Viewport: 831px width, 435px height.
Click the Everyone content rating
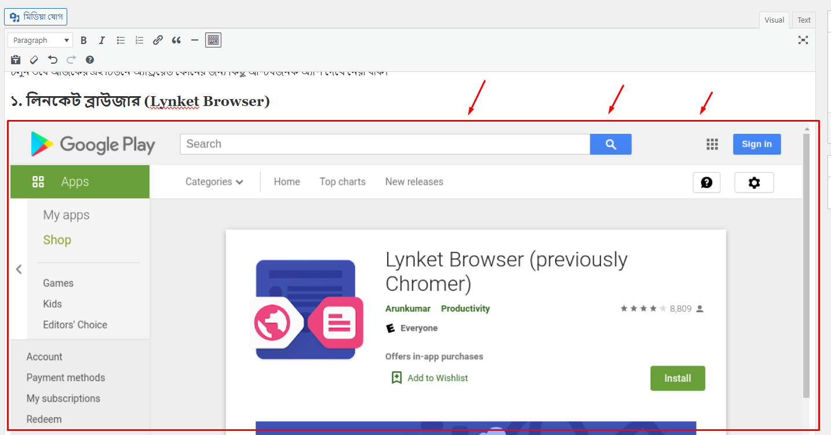click(x=411, y=328)
